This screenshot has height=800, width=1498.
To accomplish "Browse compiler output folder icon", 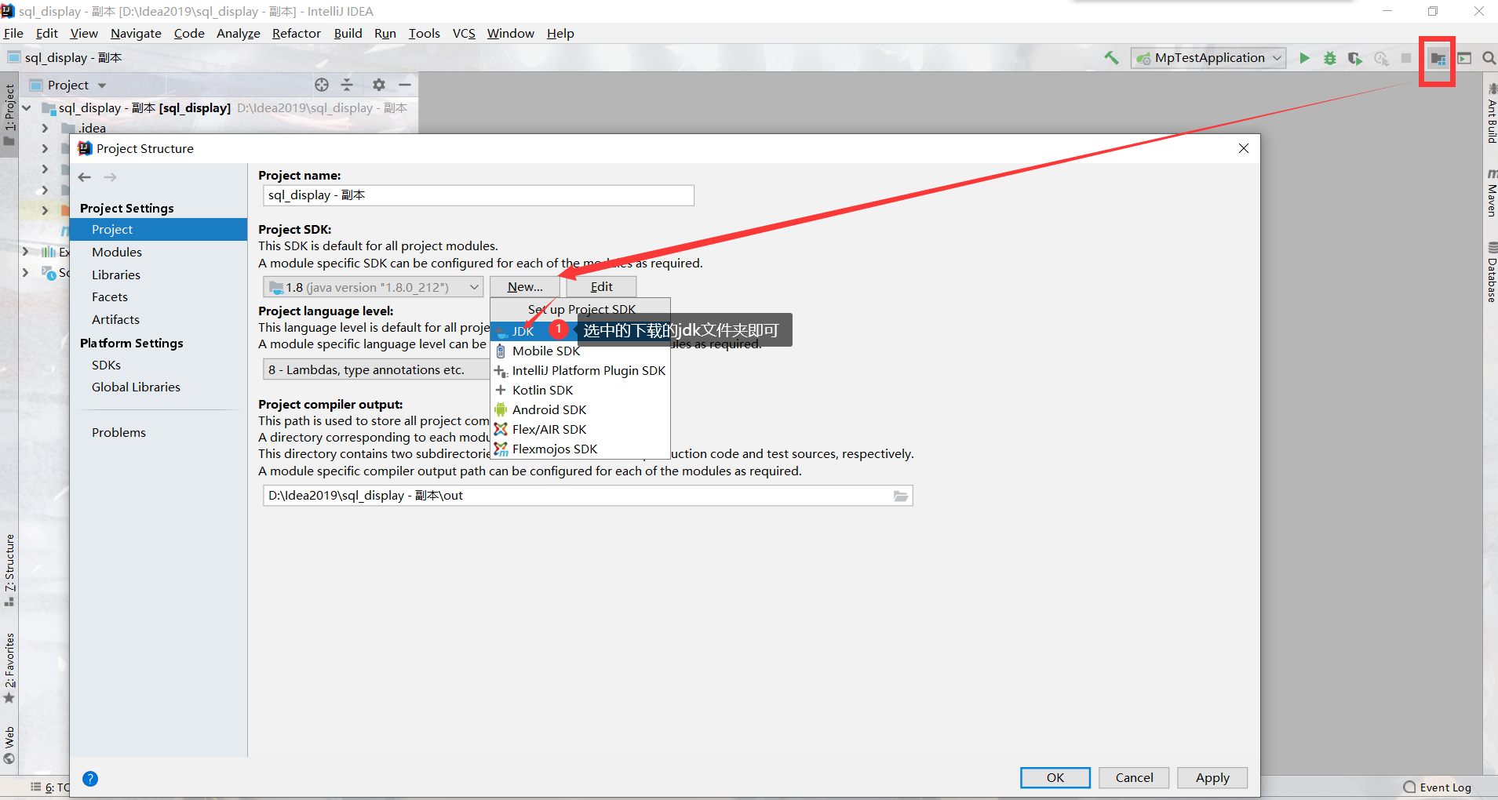I will [900, 496].
